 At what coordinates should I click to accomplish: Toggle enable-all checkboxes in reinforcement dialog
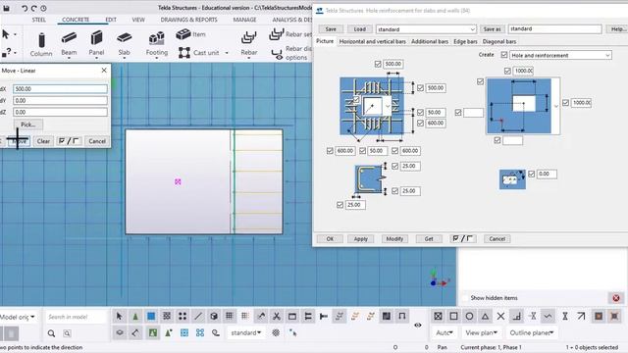pos(462,239)
